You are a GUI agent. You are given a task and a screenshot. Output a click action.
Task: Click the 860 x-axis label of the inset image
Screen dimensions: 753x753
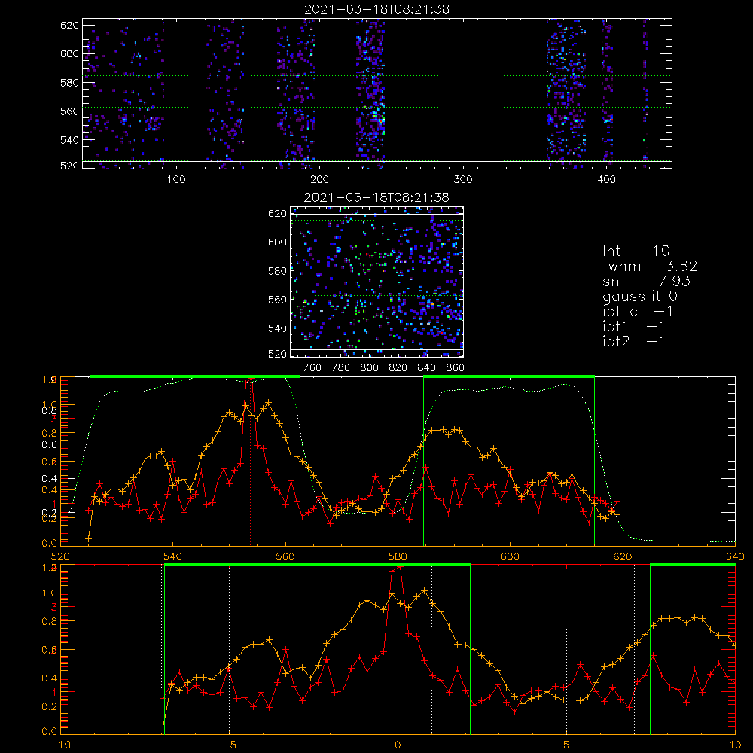click(x=456, y=368)
